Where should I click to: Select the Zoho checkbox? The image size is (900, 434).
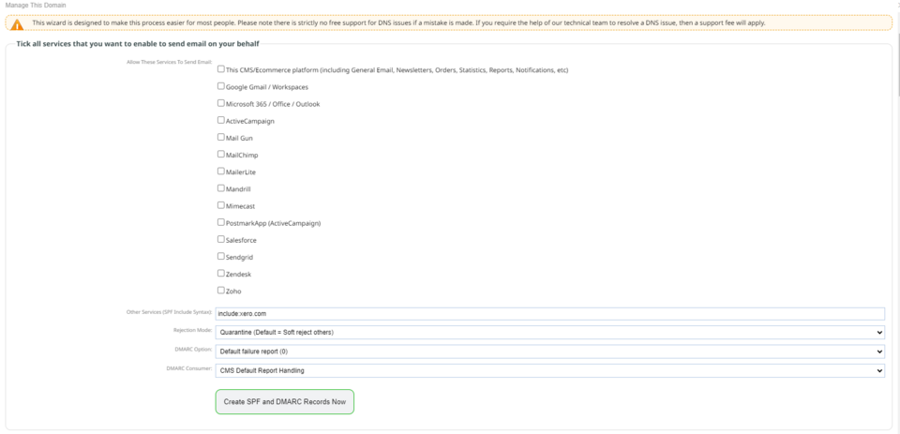point(221,291)
